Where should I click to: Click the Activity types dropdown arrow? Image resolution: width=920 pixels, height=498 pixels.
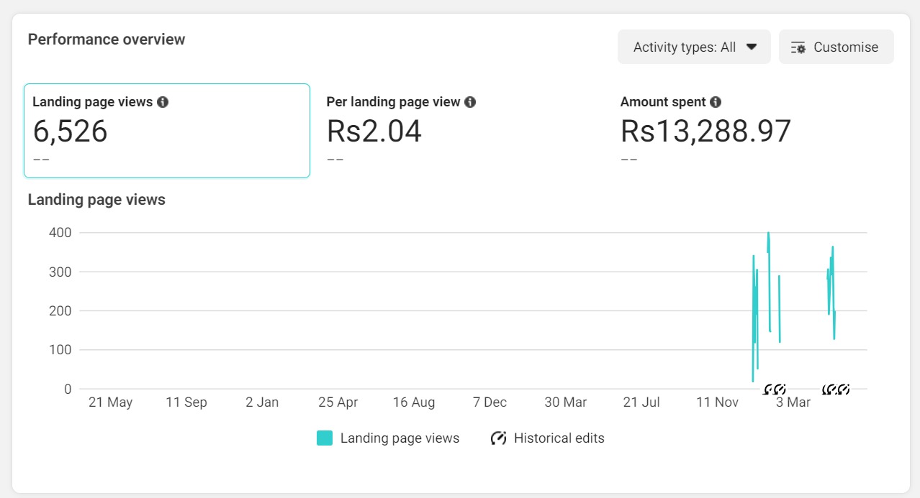(x=752, y=47)
